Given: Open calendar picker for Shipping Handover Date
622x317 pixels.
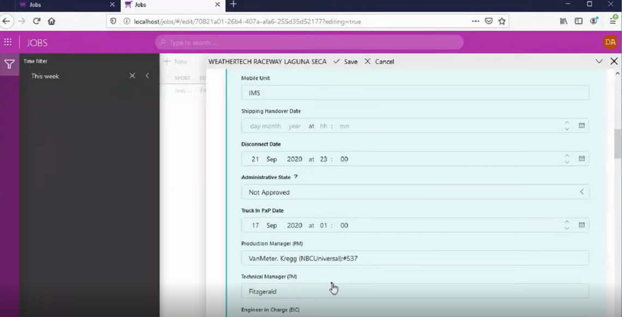Looking at the screenshot, I should pos(582,126).
